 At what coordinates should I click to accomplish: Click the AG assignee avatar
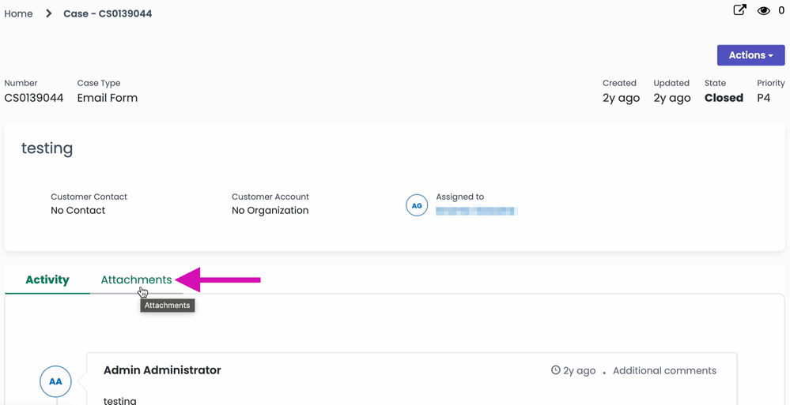pos(417,205)
